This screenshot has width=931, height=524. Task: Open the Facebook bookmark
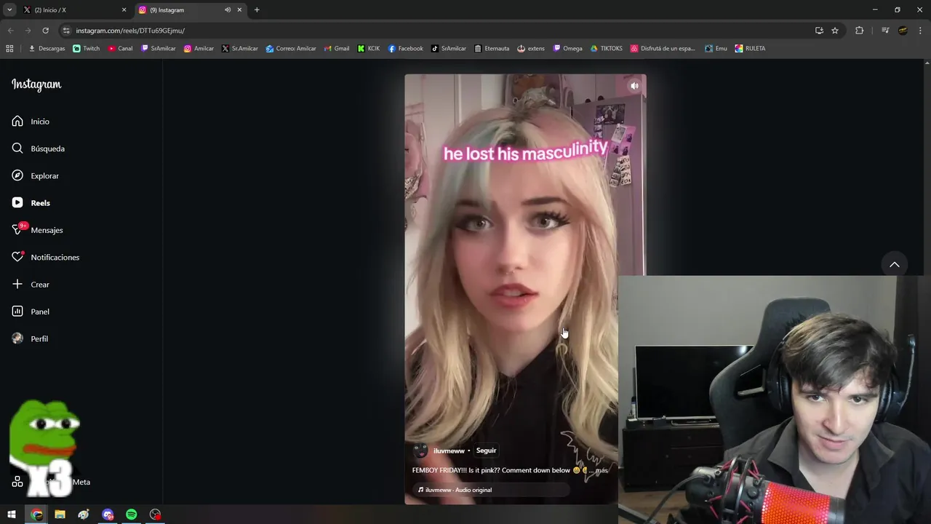pos(405,49)
